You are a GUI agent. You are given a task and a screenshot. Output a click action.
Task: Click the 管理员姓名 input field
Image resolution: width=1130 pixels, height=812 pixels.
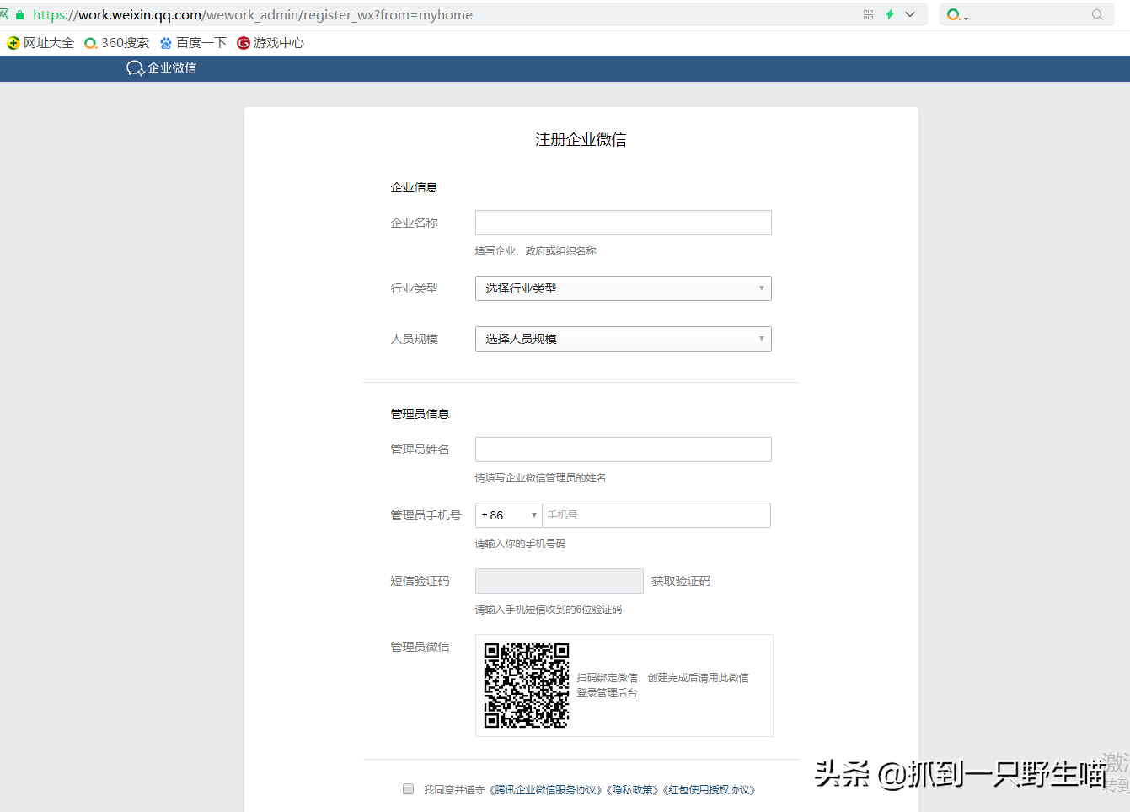coord(624,449)
